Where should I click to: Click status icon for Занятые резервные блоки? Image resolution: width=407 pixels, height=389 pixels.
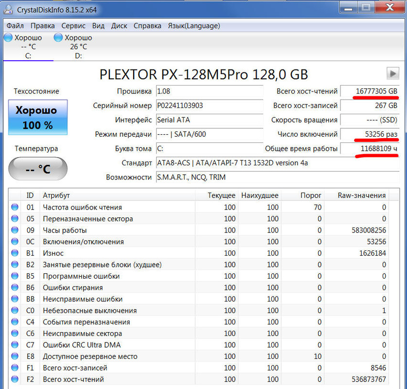[x=15, y=265]
